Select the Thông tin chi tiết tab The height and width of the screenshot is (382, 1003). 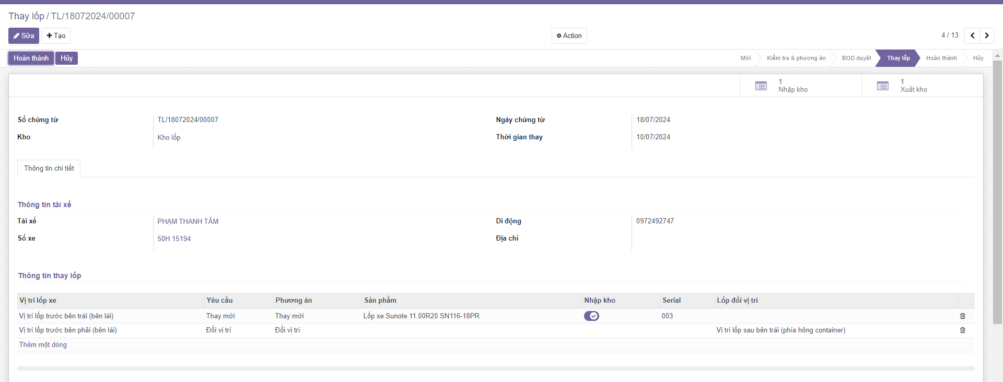pyautogui.click(x=49, y=169)
